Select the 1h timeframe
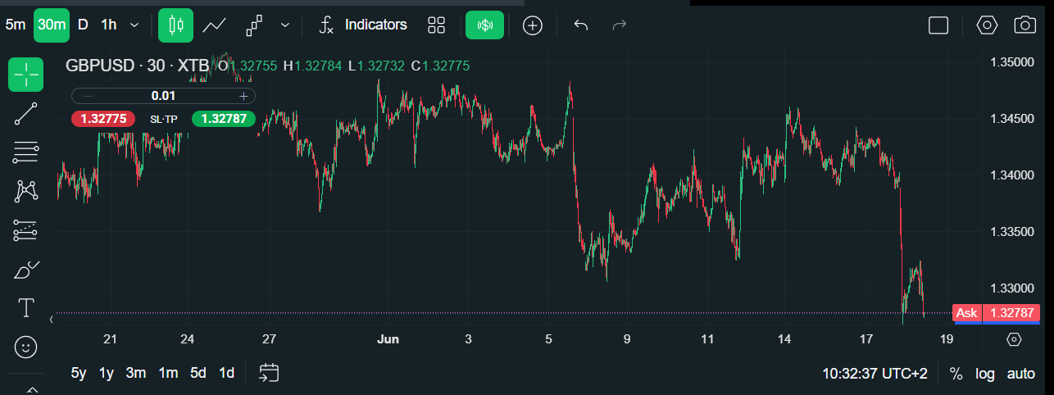 point(109,25)
